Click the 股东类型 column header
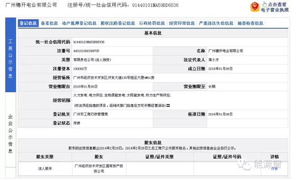 click(x=45, y=157)
